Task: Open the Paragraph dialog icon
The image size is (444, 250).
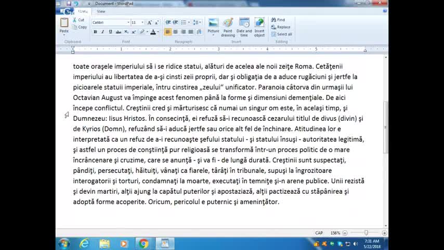Action: point(199,32)
